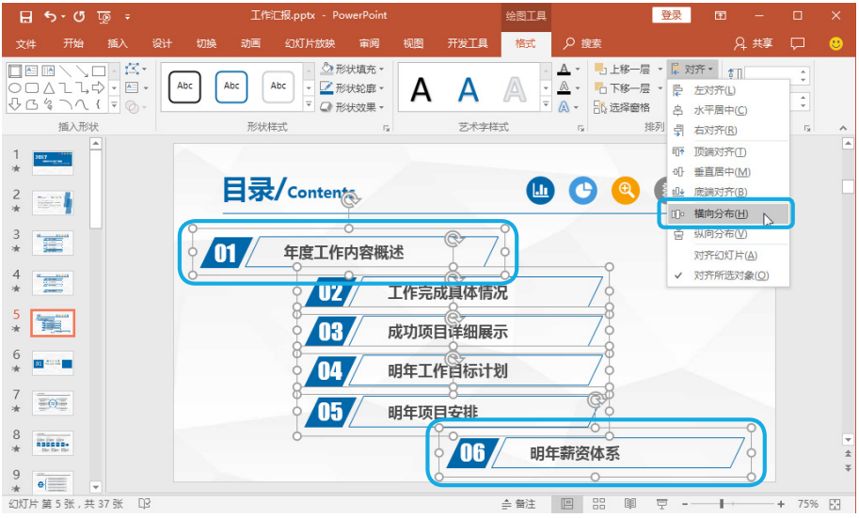Image resolution: width=859 pixels, height=518 pixels.
Task: Click the 登录 sign-in button
Action: 671,15
